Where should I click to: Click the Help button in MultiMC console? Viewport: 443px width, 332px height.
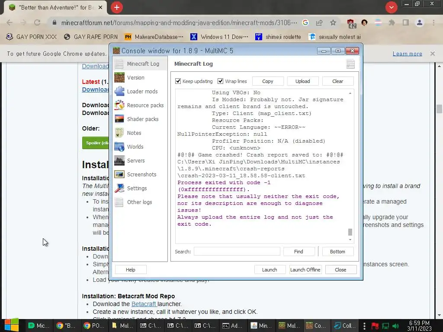(x=131, y=270)
